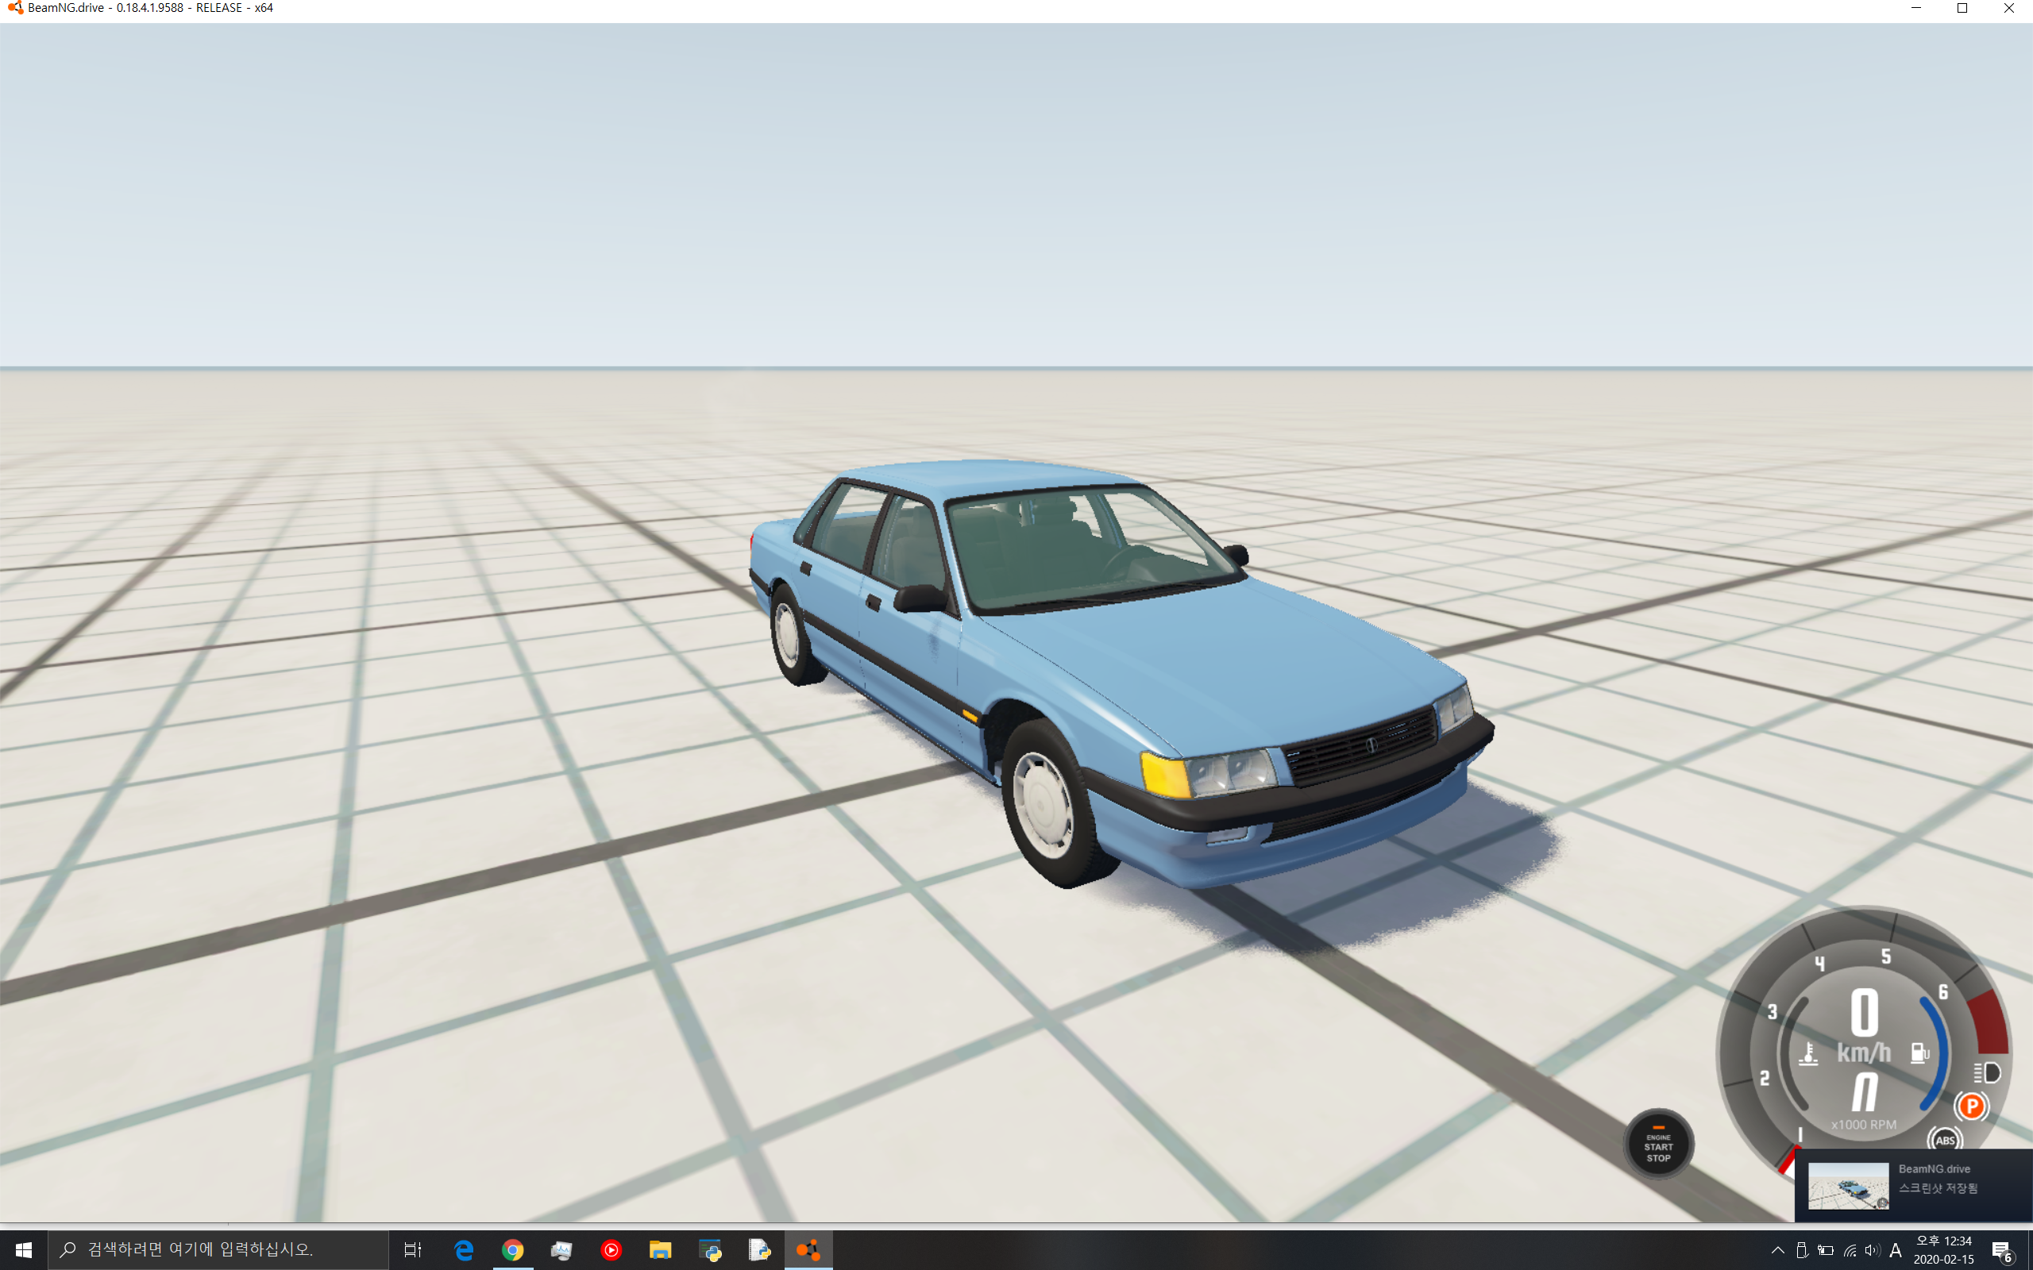The width and height of the screenshot is (2033, 1270).
Task: Click the BeamNG.drive window title text
Action: coord(150,9)
